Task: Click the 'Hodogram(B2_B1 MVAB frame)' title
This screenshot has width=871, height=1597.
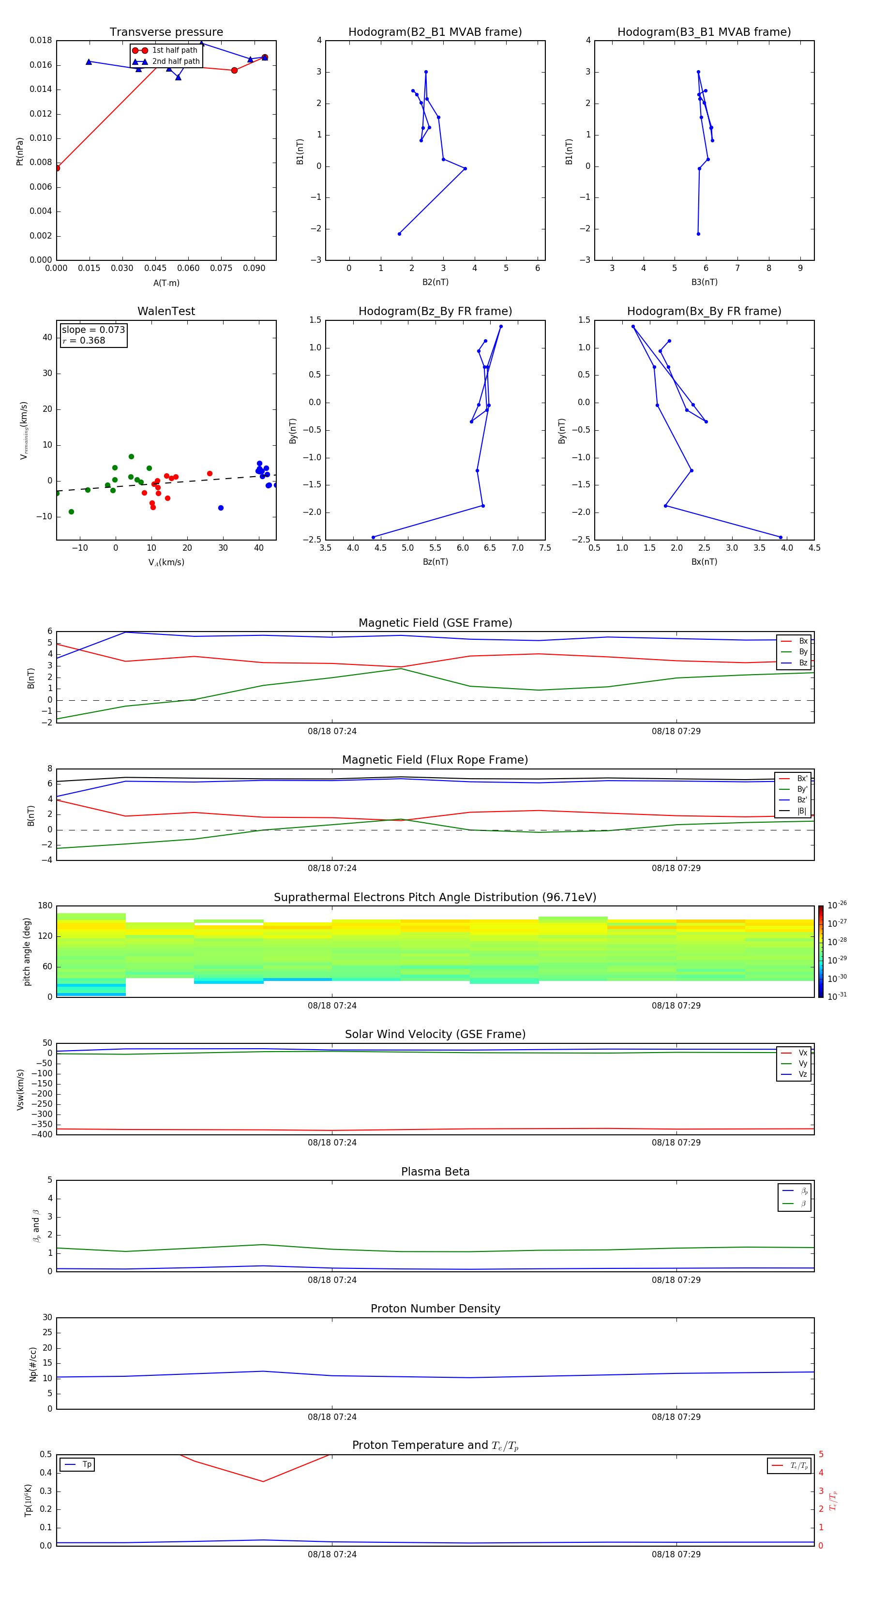Action: (435, 32)
